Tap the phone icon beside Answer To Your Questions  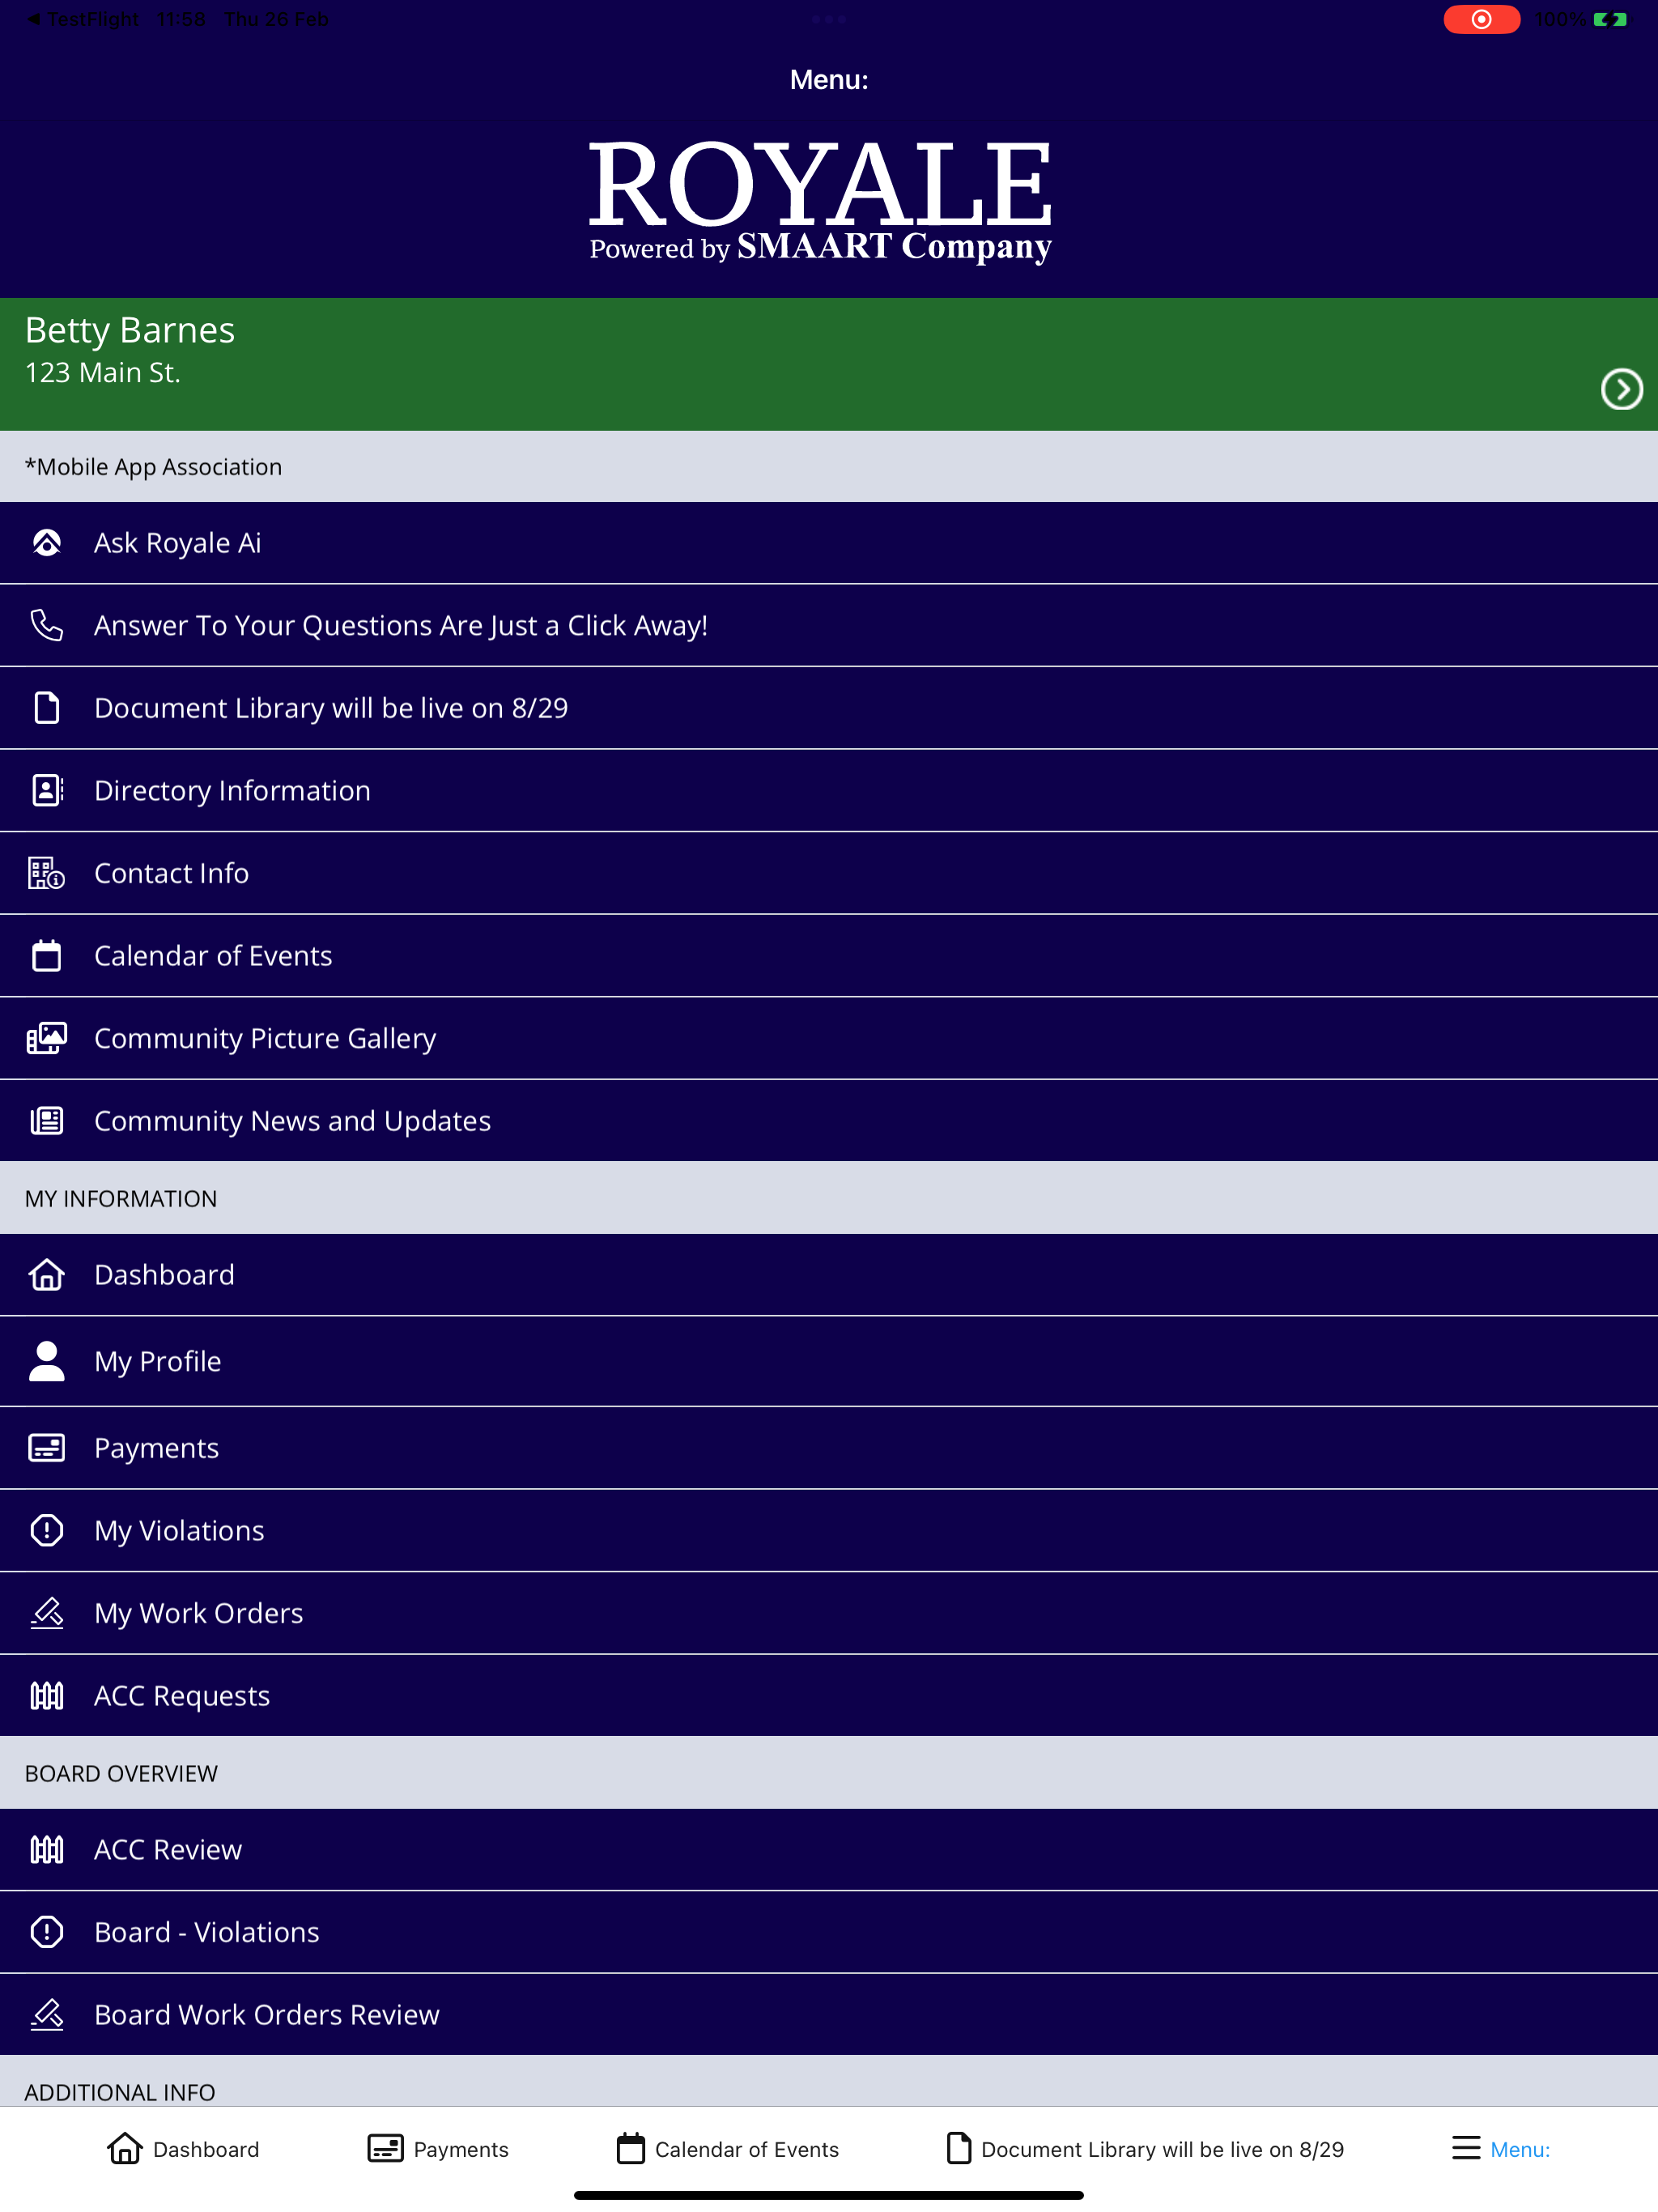[x=47, y=625]
